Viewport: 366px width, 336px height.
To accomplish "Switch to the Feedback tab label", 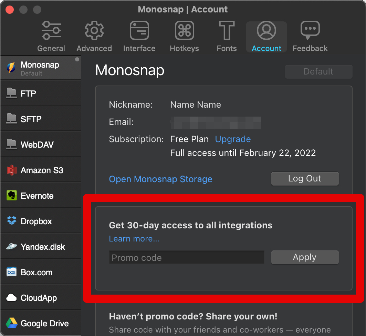I will coord(310,48).
